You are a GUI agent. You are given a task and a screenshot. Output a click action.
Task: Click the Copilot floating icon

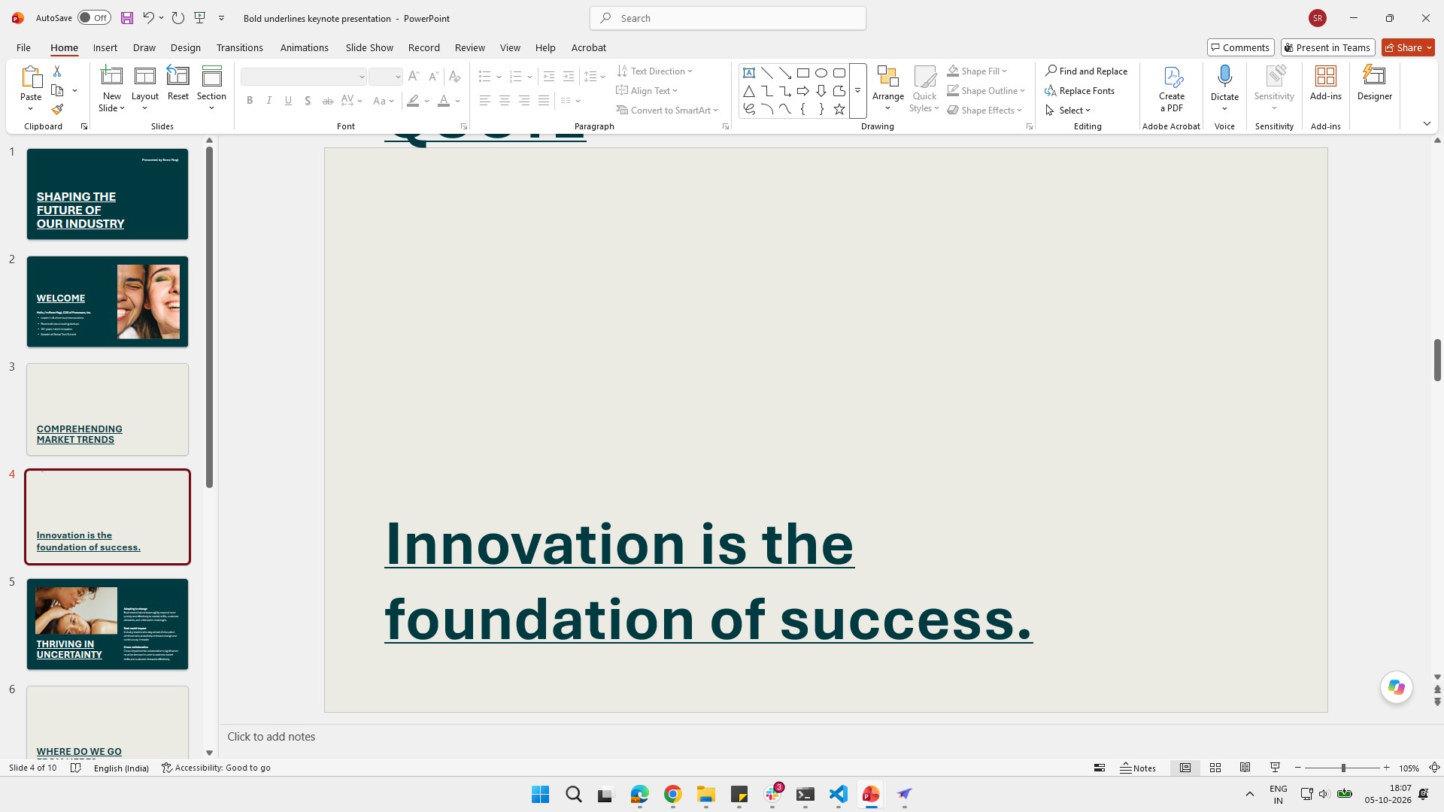pos(1397,687)
